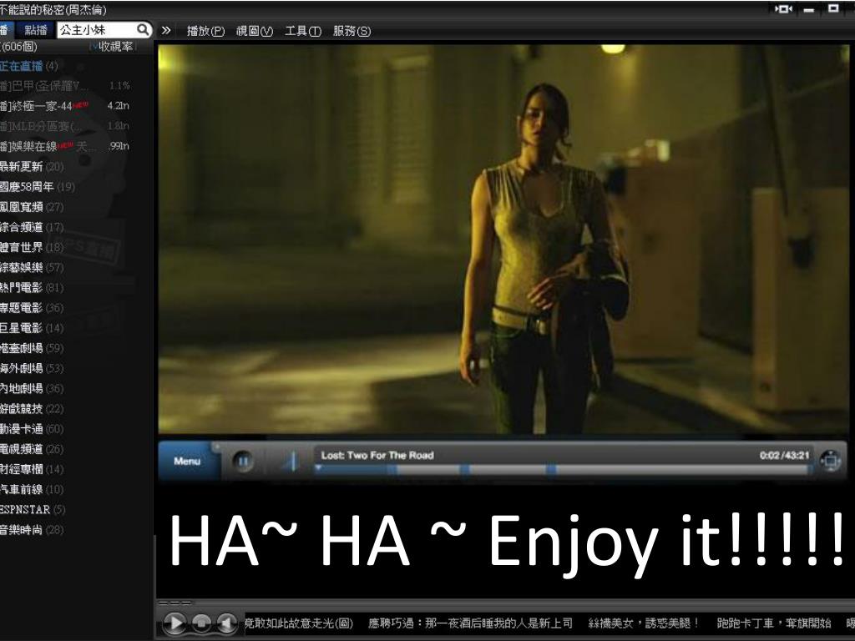
Task: Switch to the 點播 tab
Action: coord(35,30)
